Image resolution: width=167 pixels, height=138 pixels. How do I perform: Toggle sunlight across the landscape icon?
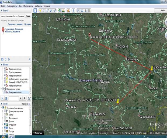click(x=63, y=11)
